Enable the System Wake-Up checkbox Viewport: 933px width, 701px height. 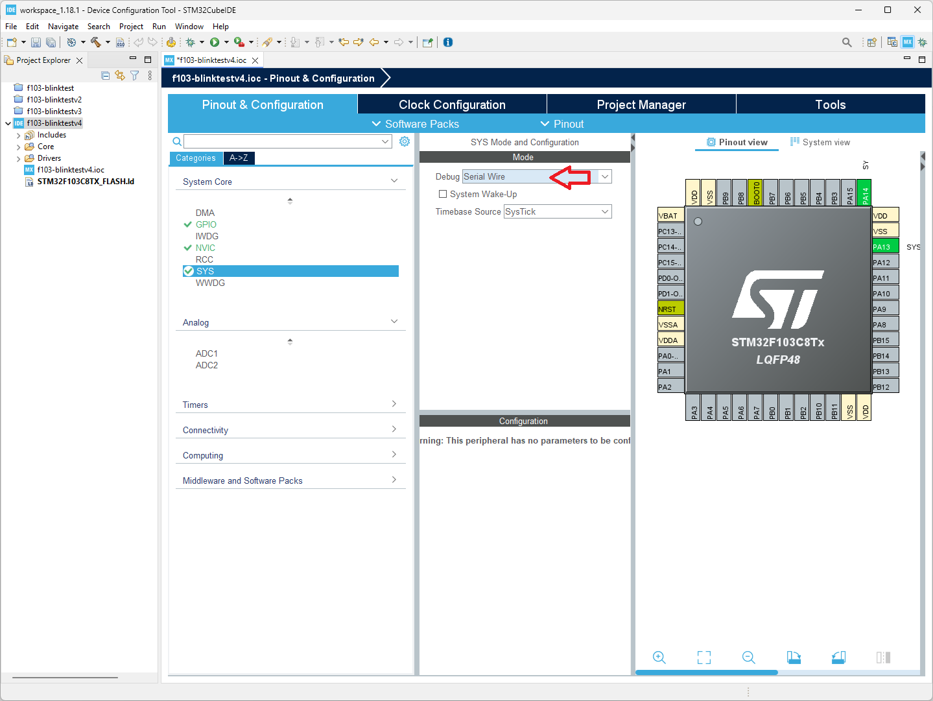click(443, 194)
